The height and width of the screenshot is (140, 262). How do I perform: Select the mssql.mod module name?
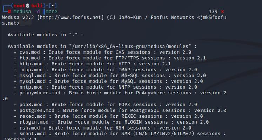click(33, 76)
